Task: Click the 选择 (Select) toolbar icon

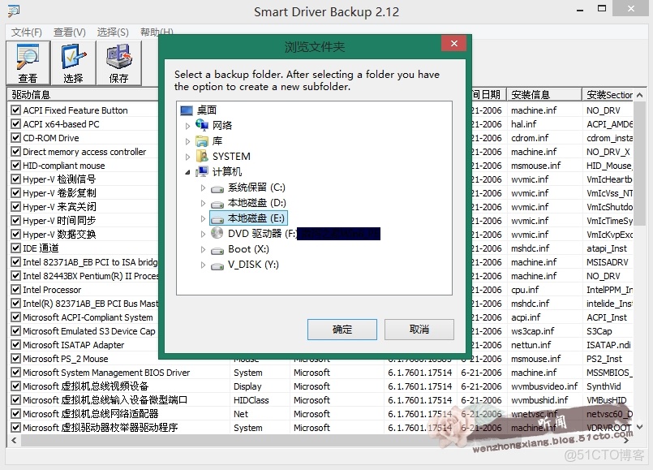Action: (73, 63)
